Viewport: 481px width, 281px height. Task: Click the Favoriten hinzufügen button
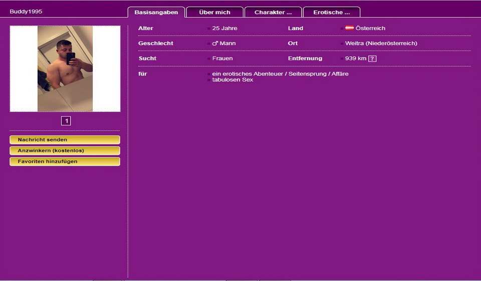tap(65, 161)
